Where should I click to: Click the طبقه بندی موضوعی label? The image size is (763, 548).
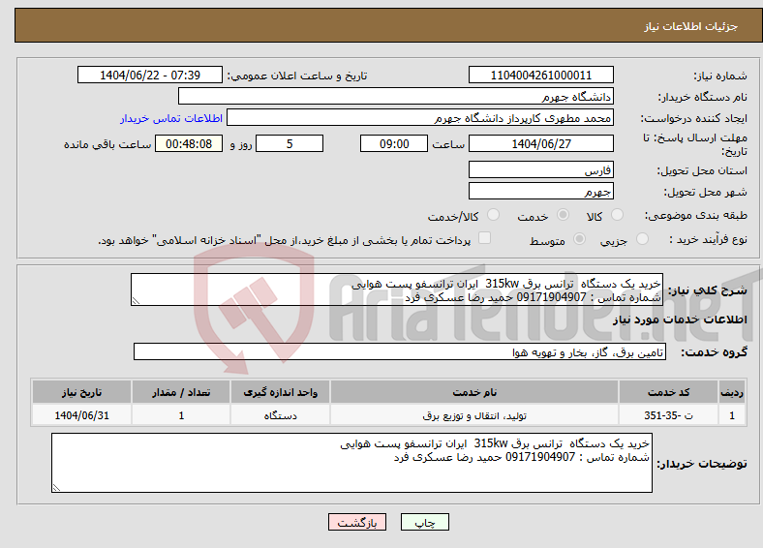click(696, 215)
